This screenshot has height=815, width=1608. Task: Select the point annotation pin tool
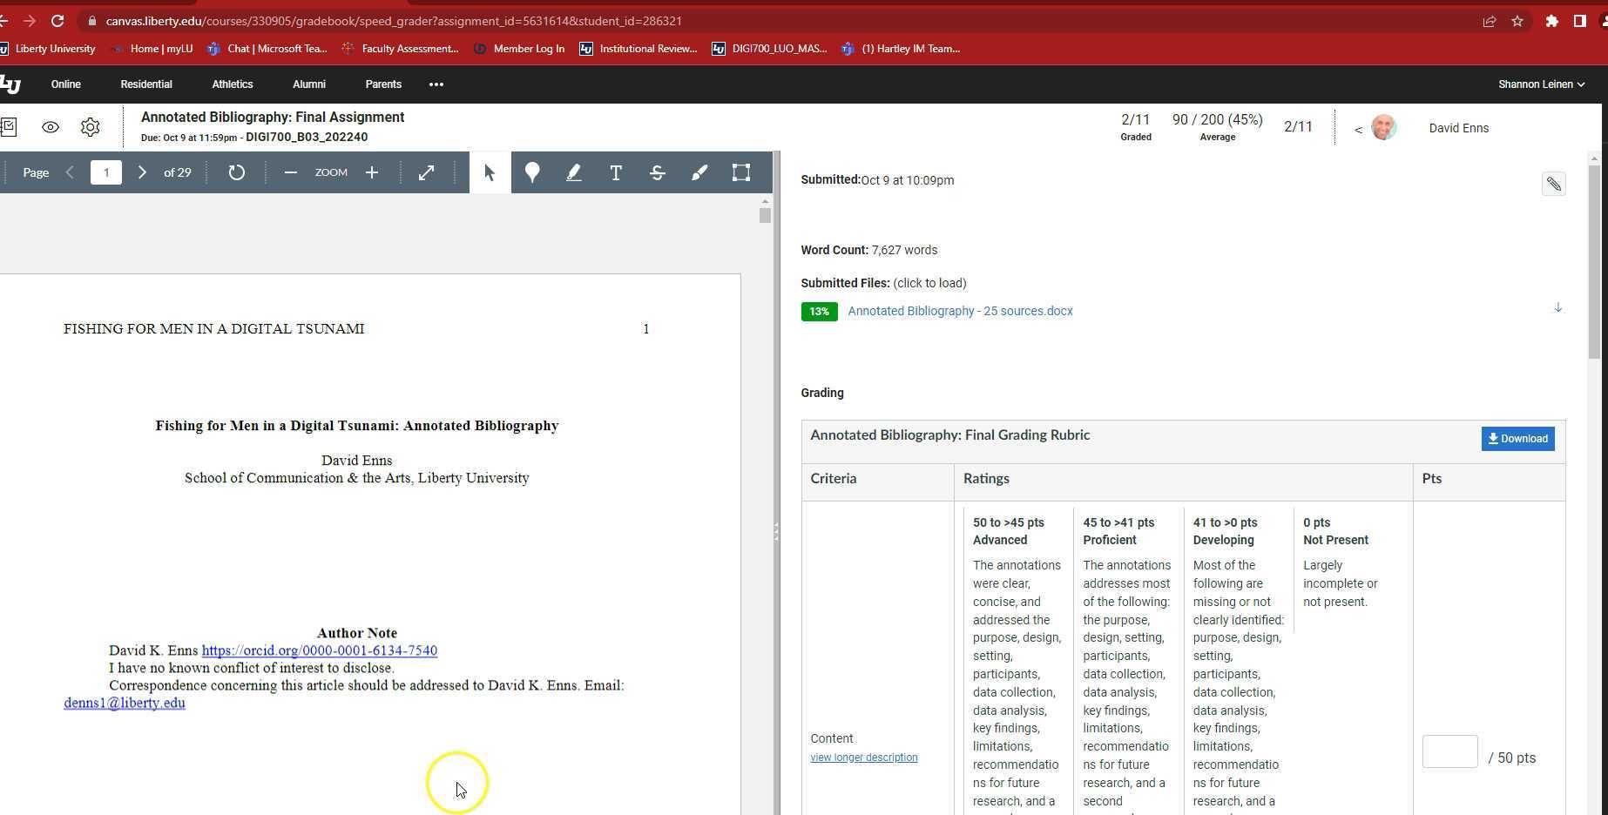tap(531, 172)
